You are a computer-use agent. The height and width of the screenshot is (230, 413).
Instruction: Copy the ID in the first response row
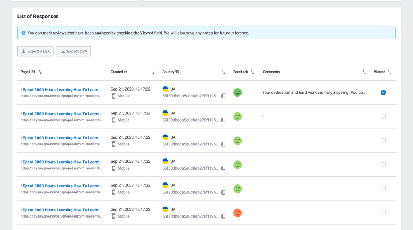(x=223, y=96)
